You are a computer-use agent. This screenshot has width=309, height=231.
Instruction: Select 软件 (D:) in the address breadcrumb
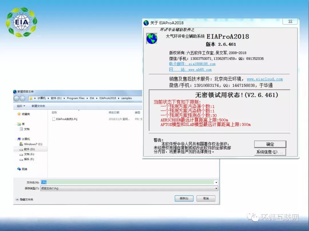pos(56,98)
